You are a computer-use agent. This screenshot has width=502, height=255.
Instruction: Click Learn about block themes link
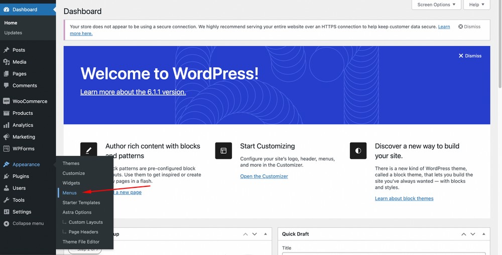[404, 198]
